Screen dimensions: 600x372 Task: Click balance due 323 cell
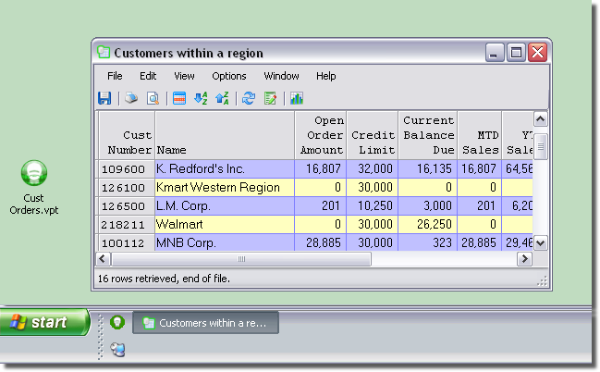pos(428,242)
